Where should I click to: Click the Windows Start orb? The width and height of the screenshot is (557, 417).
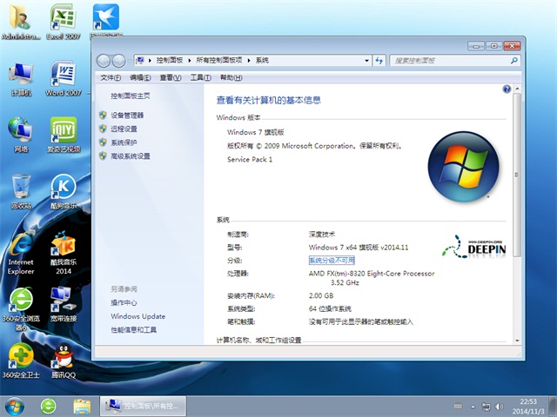[15, 405]
